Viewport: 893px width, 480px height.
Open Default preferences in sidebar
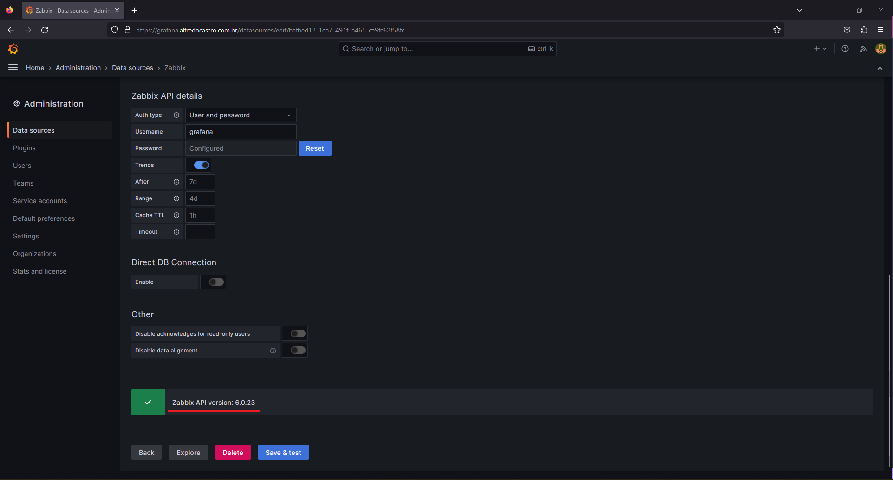44,218
